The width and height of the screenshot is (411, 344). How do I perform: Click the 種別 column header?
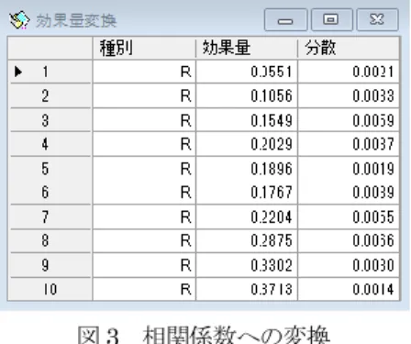tap(144, 48)
